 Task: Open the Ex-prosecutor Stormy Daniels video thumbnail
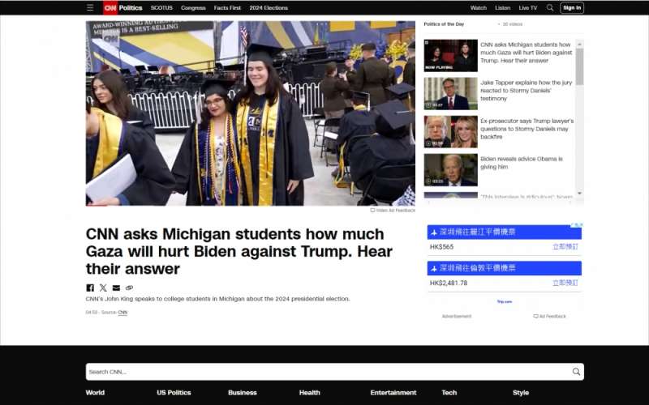coord(450,132)
